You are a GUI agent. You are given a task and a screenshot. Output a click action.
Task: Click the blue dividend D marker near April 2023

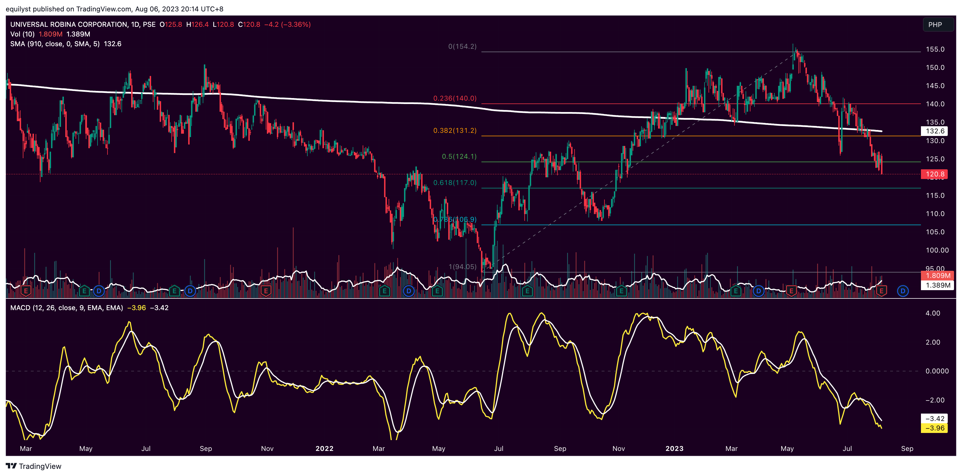tap(758, 291)
